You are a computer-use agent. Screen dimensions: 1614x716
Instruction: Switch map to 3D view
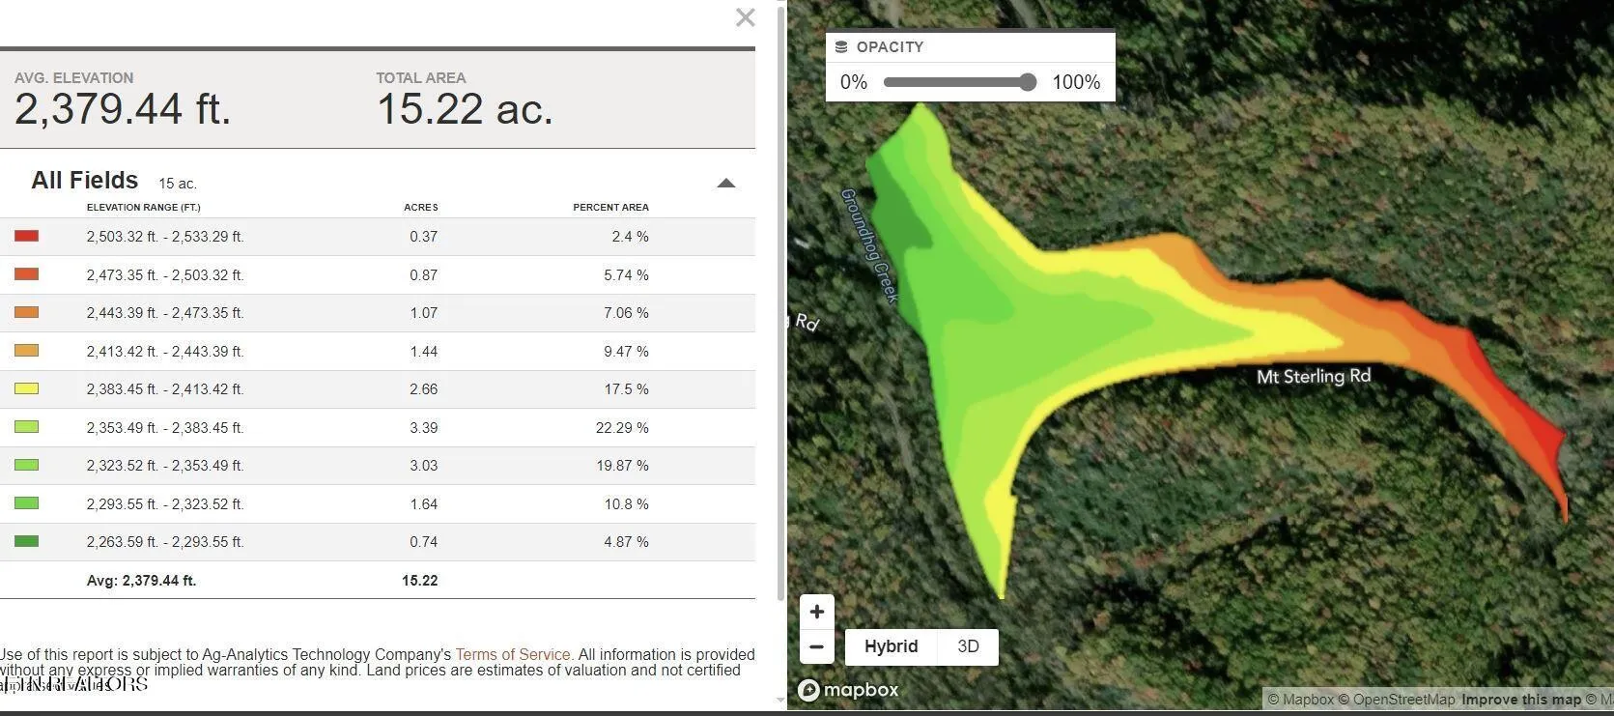(968, 646)
